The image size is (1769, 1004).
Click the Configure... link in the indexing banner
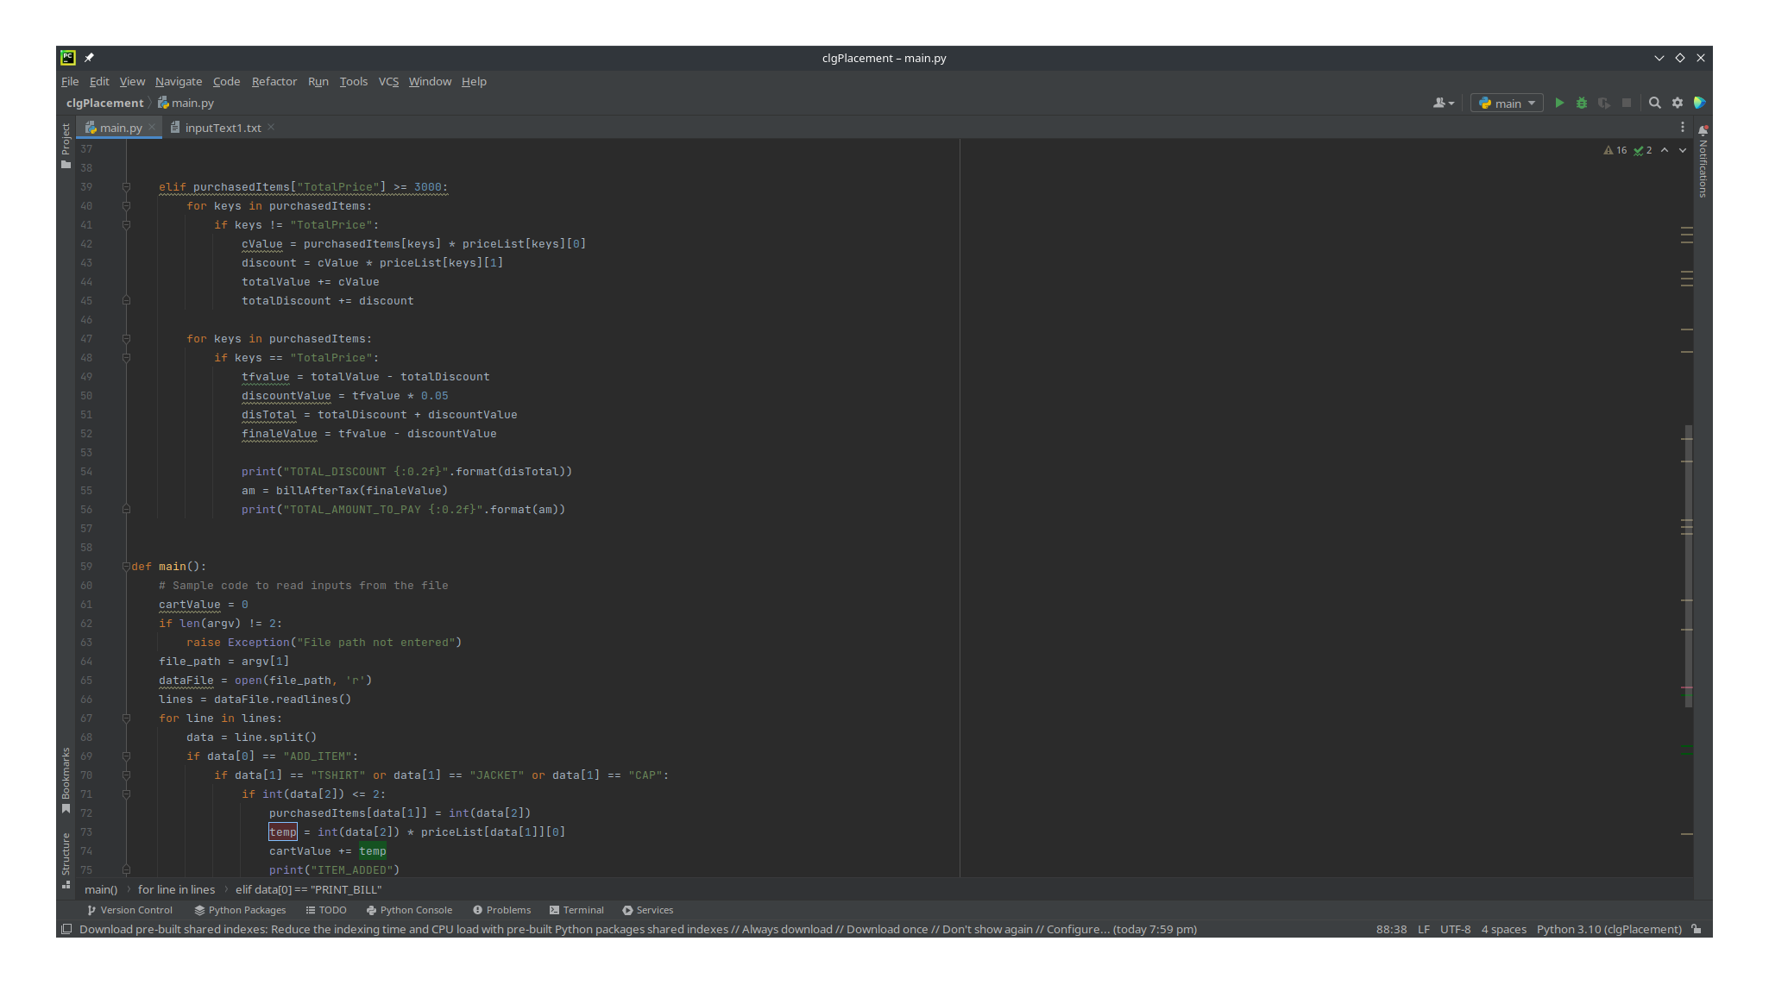pyautogui.click(x=1076, y=929)
